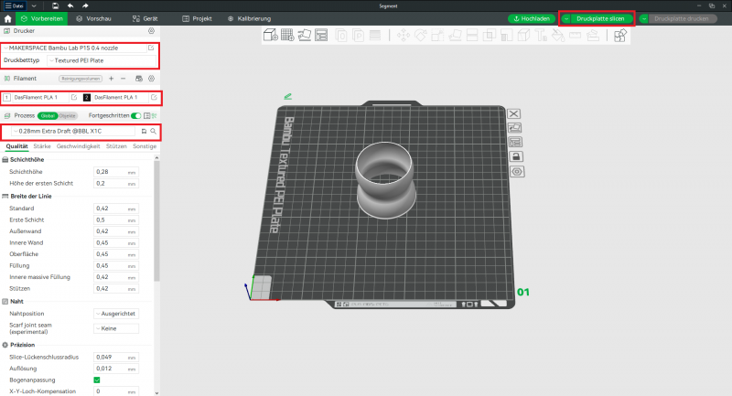Viewport: 732px width, 396px height.
Task: Click the save icon in title bar
Action: click(55, 5)
